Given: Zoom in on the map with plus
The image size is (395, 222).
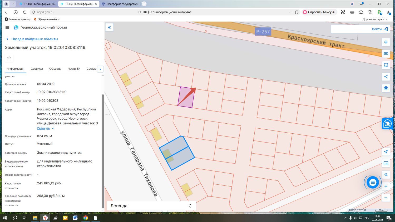Looking at the screenshot, I should pyautogui.click(x=386, y=186).
